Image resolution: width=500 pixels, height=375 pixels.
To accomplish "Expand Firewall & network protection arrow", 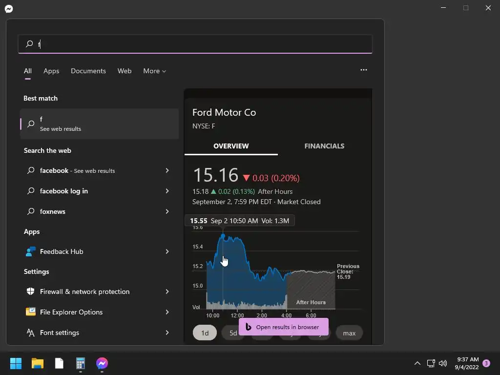I will tap(167, 292).
